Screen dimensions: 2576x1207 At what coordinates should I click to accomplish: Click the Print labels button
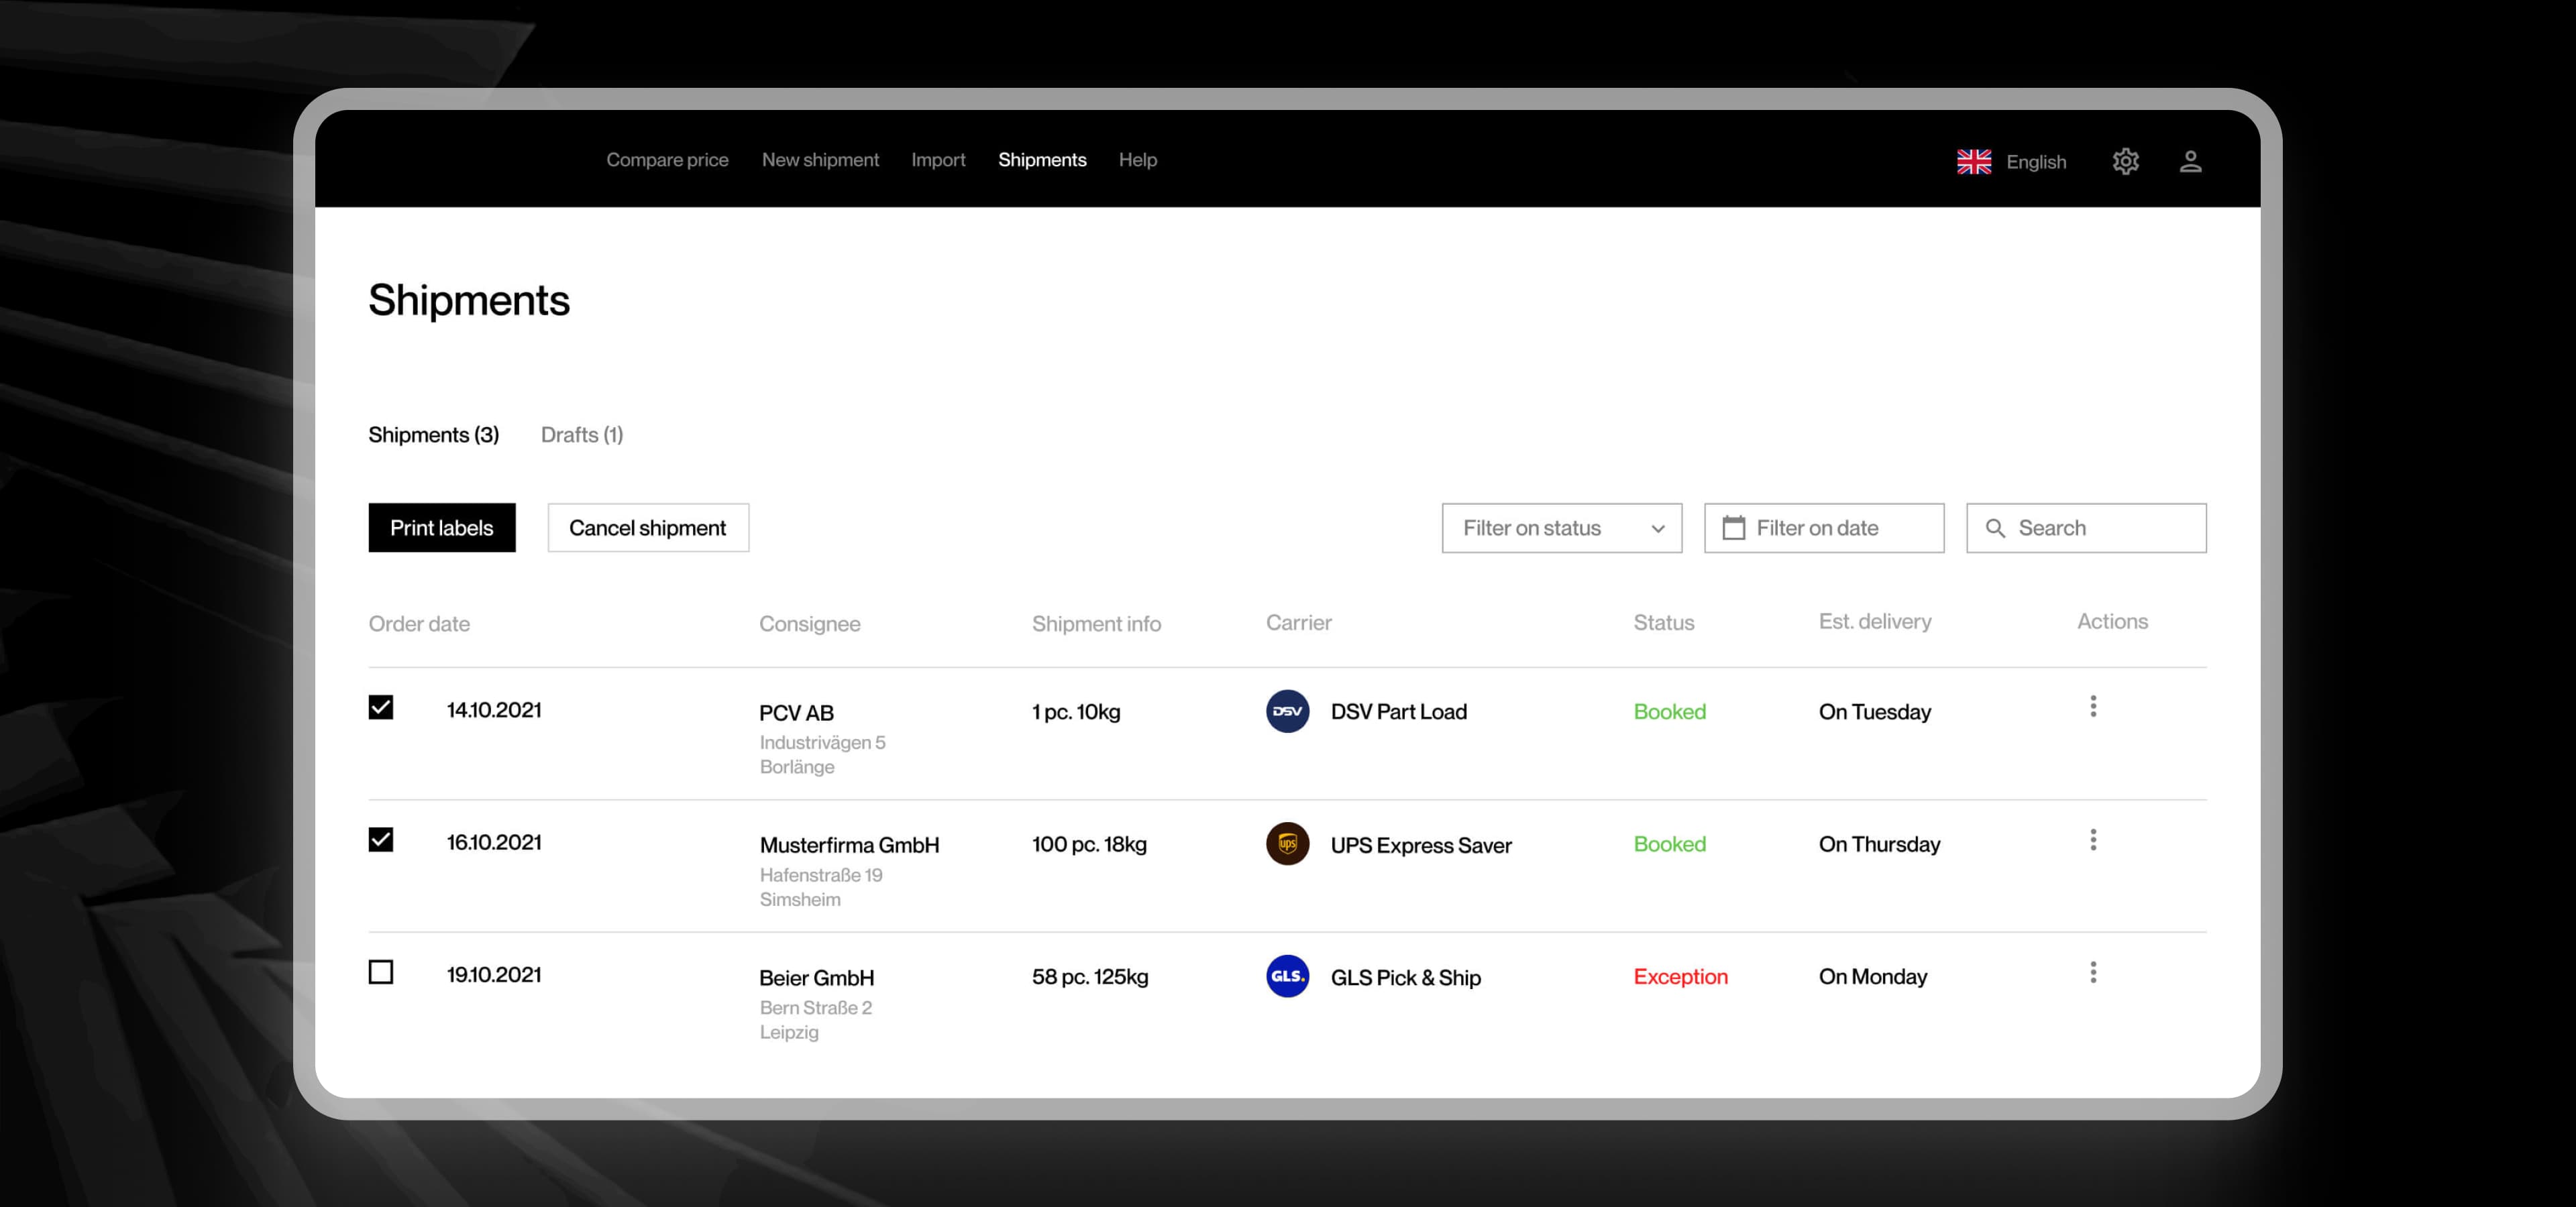click(441, 528)
